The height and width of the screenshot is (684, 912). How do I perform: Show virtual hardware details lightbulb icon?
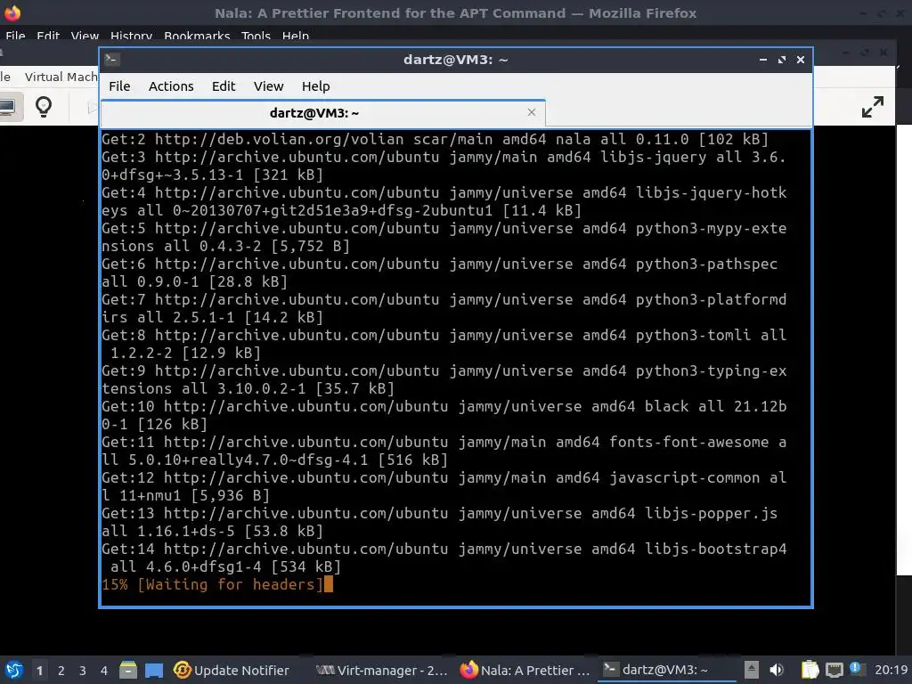coord(44,107)
